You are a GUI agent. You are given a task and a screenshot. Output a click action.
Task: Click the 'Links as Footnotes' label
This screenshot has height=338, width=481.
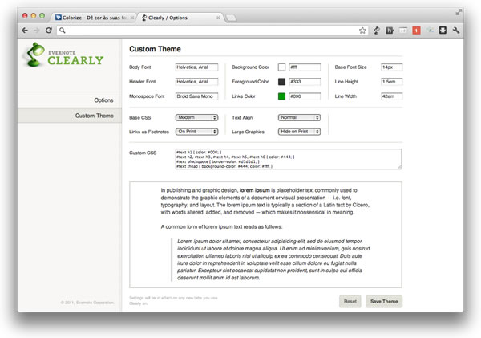click(x=149, y=132)
